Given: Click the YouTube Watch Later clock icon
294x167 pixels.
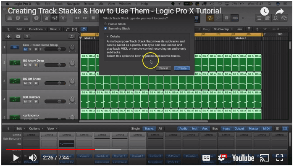Looking at the screenshot, I should 265,11.
